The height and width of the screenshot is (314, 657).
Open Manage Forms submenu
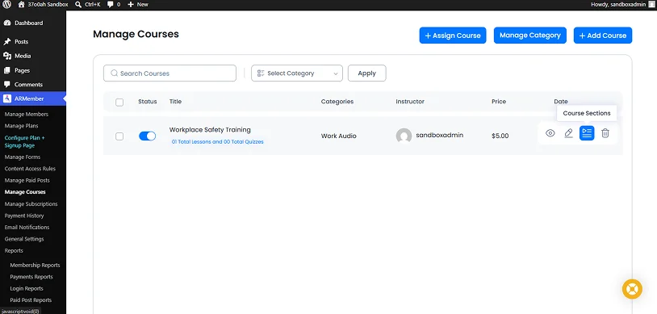pos(23,157)
